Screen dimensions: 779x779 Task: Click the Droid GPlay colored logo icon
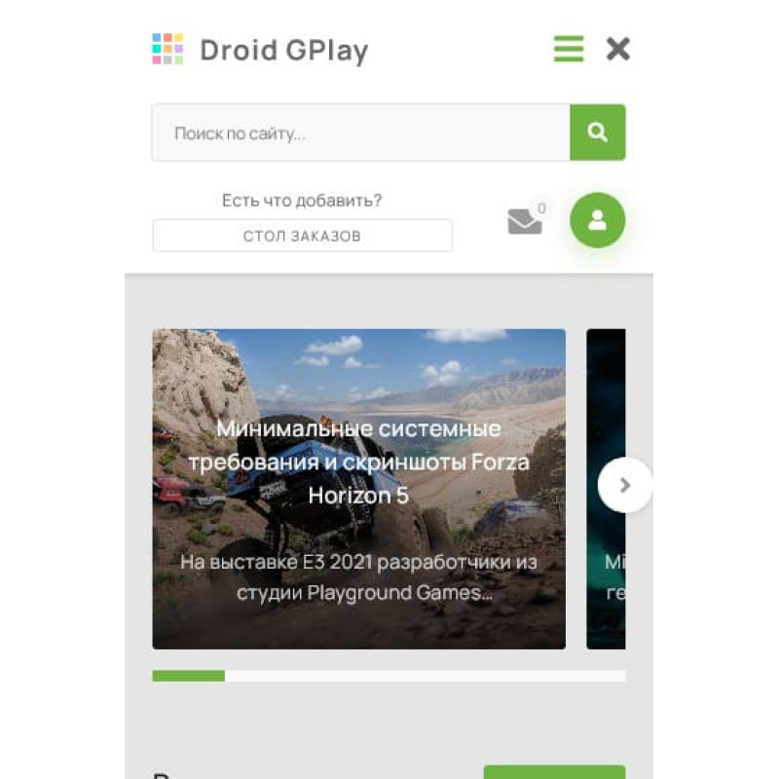coord(167,49)
